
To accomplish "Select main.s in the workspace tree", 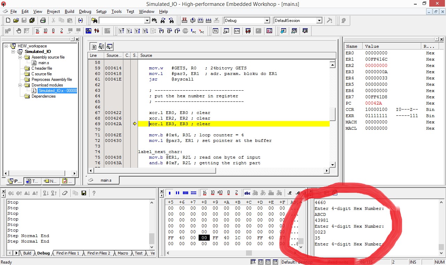I will tap(44, 63).
